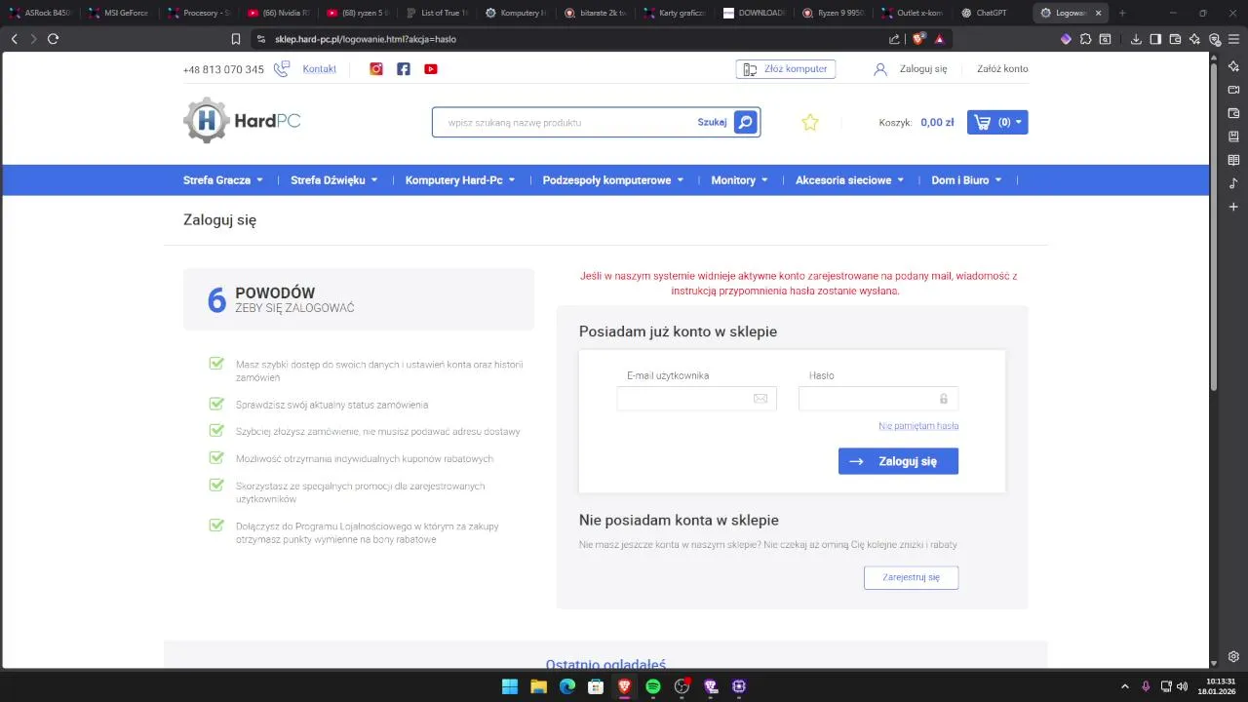
Task: Open Windows Start menu
Action: [510, 686]
